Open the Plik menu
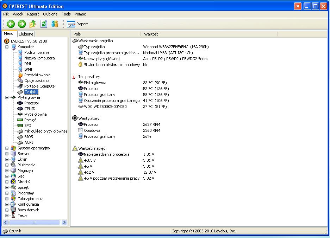The image size is (330, 238). [6, 14]
